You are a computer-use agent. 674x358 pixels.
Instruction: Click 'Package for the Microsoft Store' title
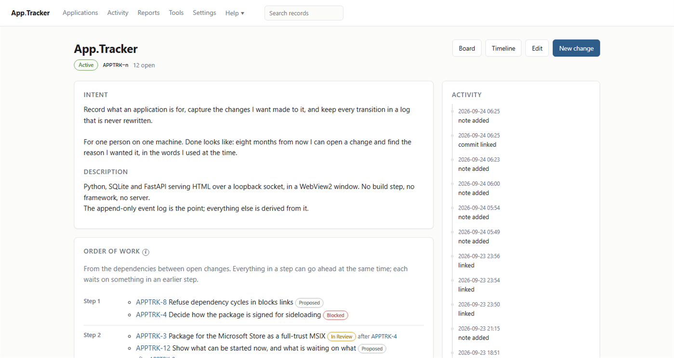tap(247, 336)
